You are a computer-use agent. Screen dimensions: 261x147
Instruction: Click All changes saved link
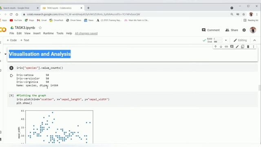[86, 33]
